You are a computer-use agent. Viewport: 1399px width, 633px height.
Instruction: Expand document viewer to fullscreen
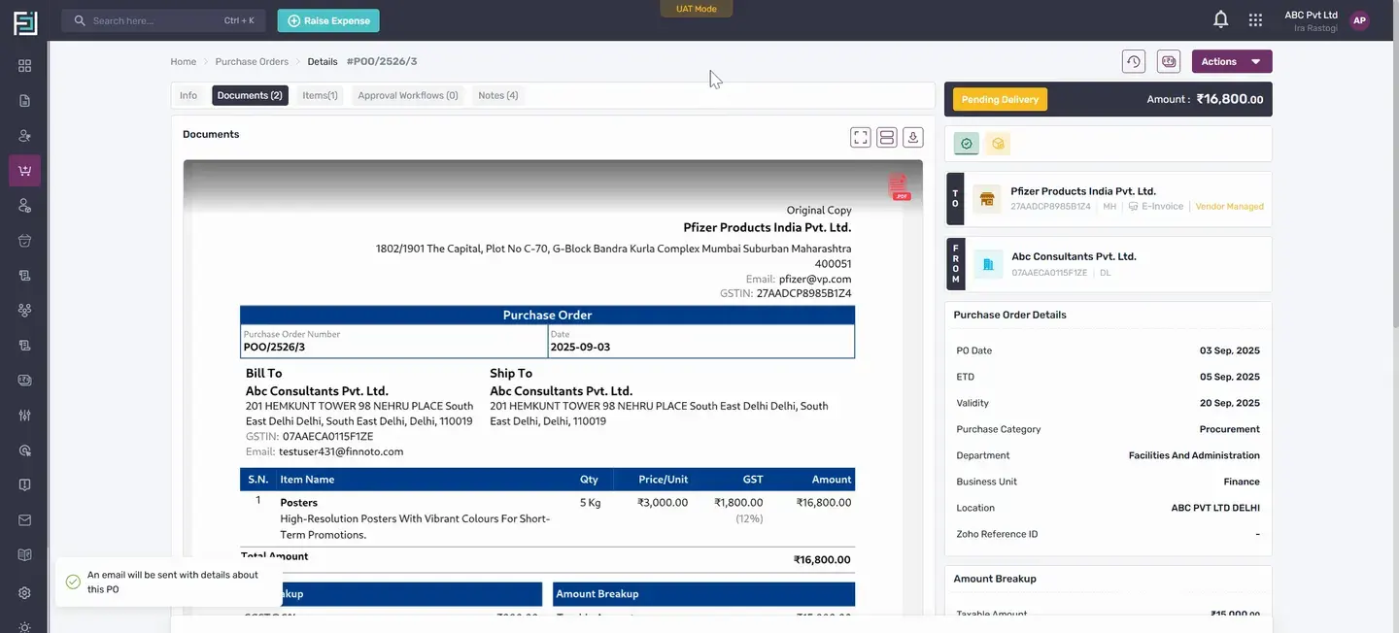pos(861,138)
